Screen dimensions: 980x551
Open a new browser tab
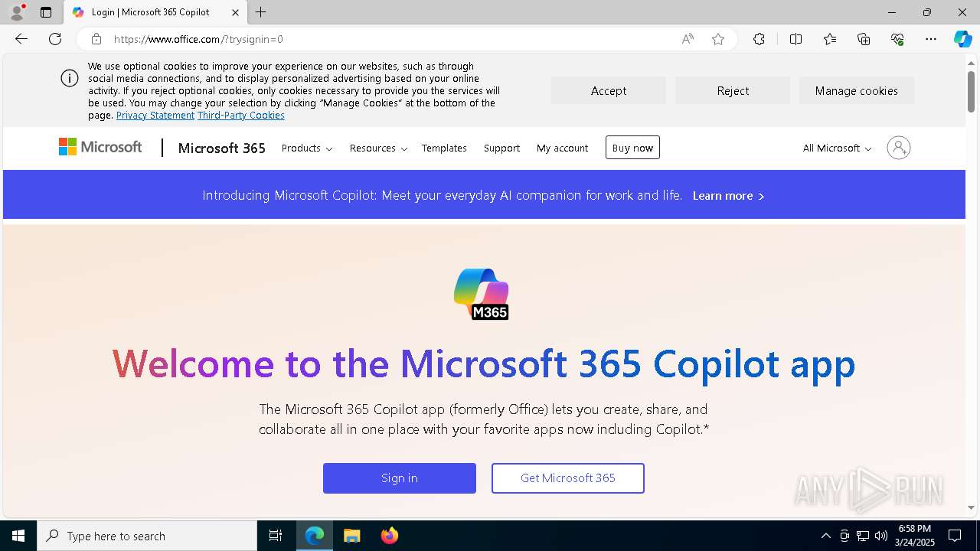click(261, 12)
